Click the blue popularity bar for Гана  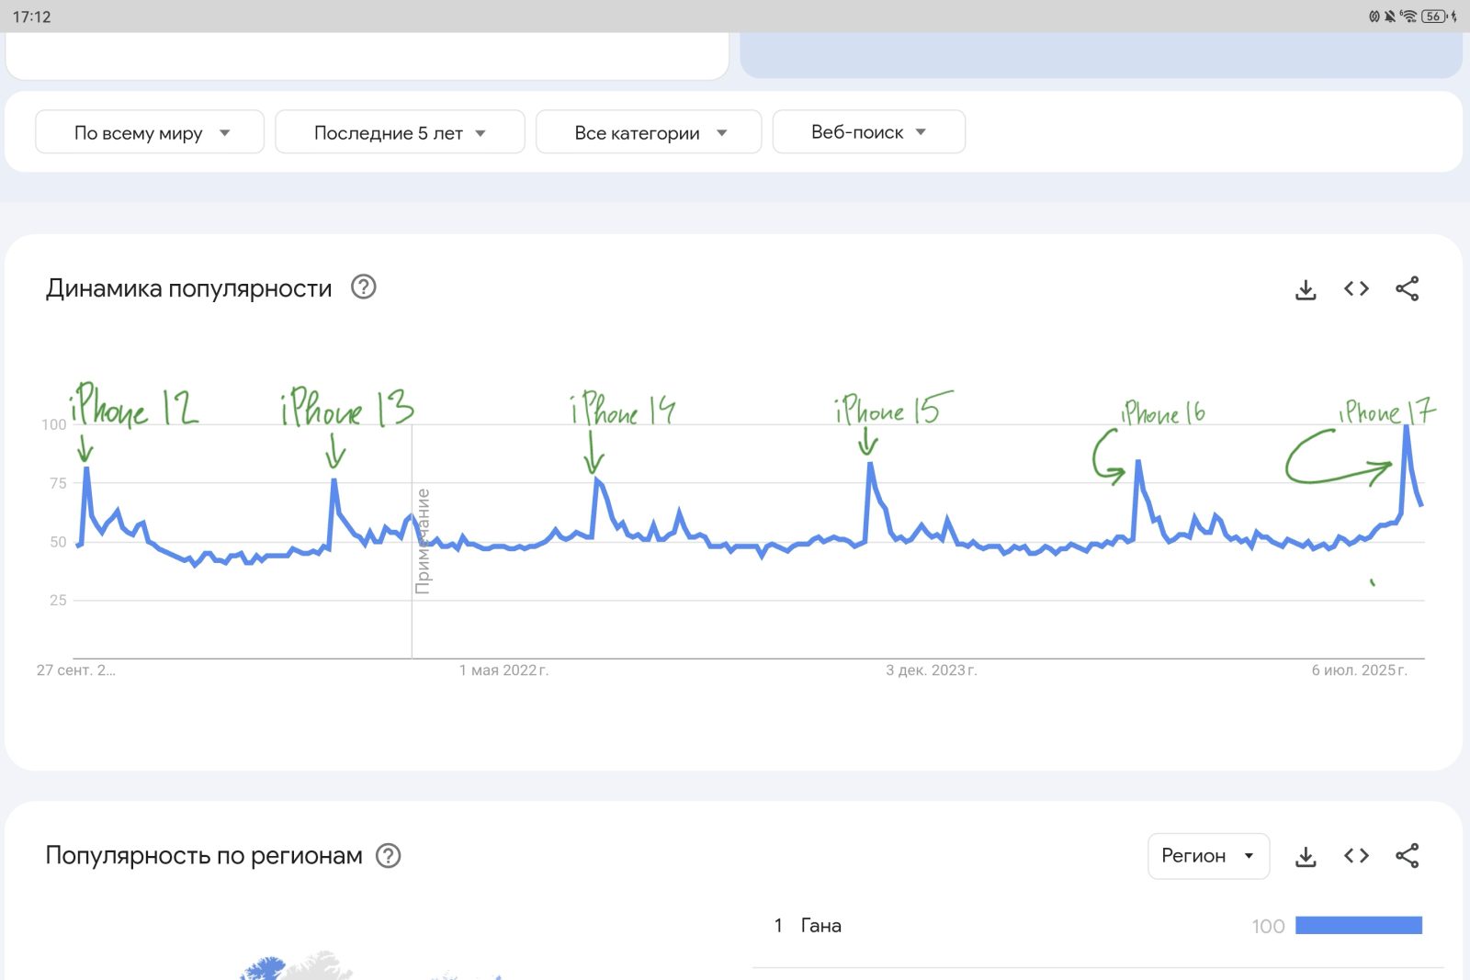pyautogui.click(x=1358, y=926)
